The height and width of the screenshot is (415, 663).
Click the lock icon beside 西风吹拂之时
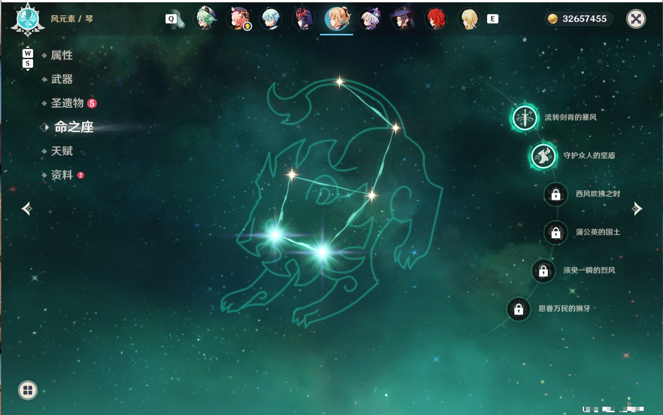[556, 194]
